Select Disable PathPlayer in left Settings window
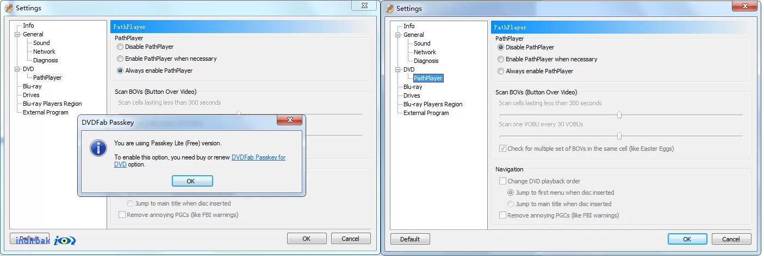The height and width of the screenshot is (256, 764). point(145,47)
